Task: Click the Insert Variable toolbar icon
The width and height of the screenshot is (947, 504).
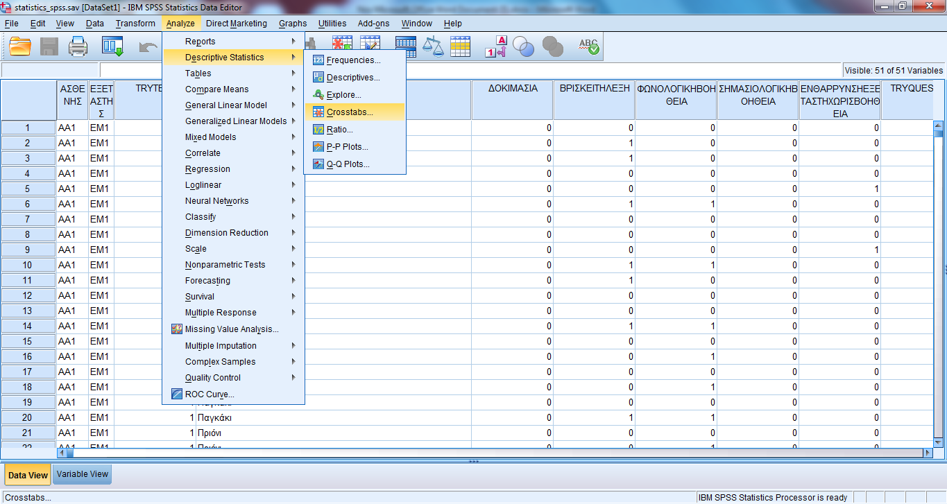Action: pyautogui.click(x=370, y=43)
